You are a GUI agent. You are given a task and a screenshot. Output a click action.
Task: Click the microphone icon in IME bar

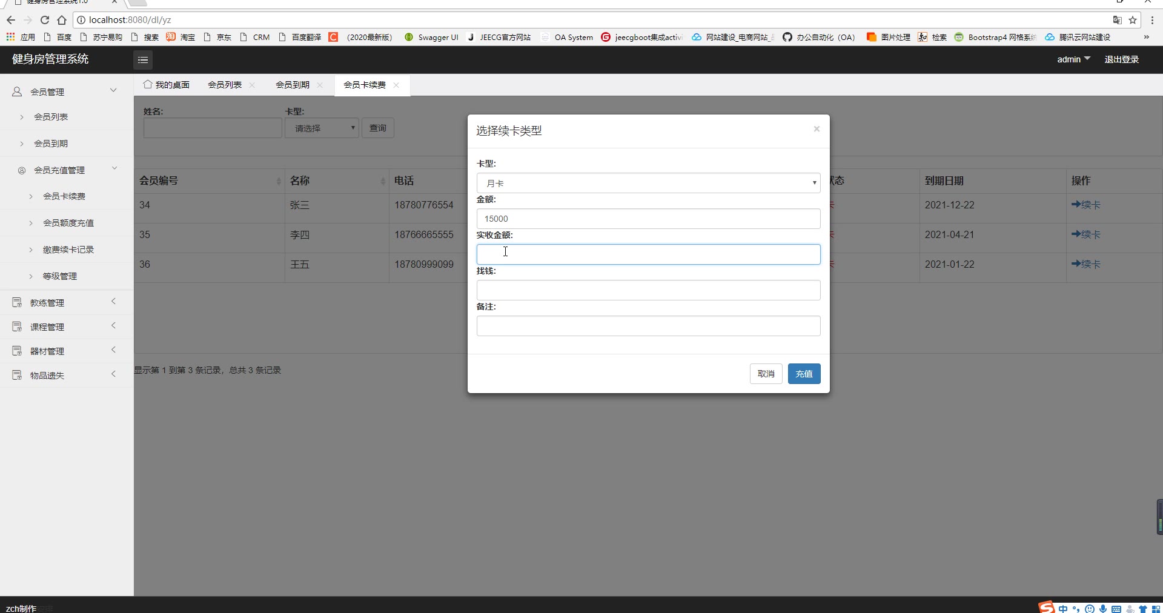point(1102,608)
